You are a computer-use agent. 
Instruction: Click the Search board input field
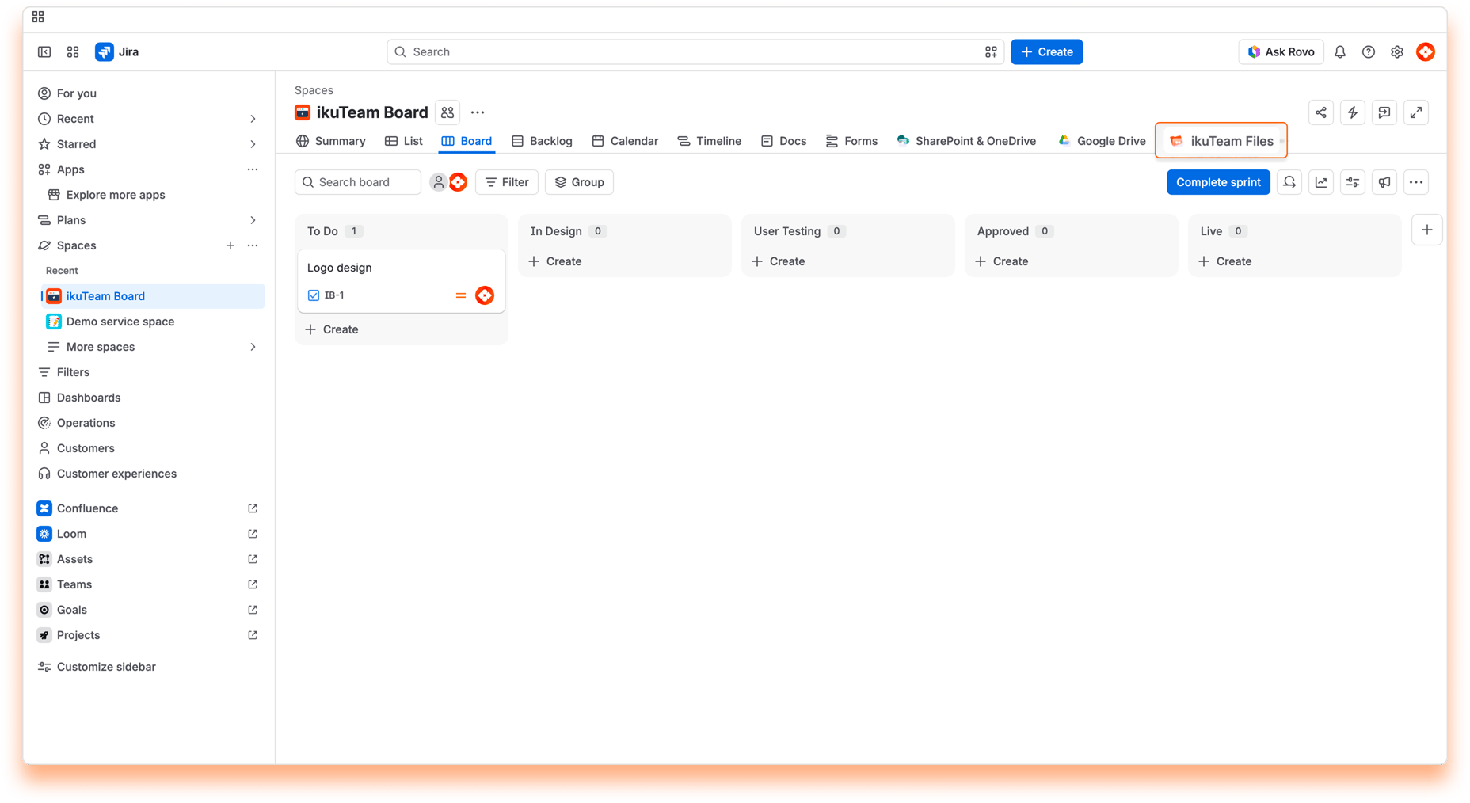tap(358, 182)
